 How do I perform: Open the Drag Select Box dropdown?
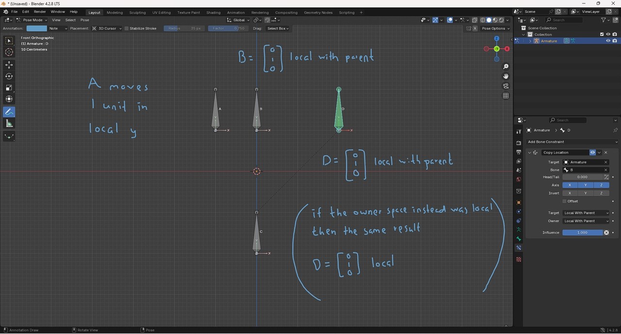click(278, 29)
